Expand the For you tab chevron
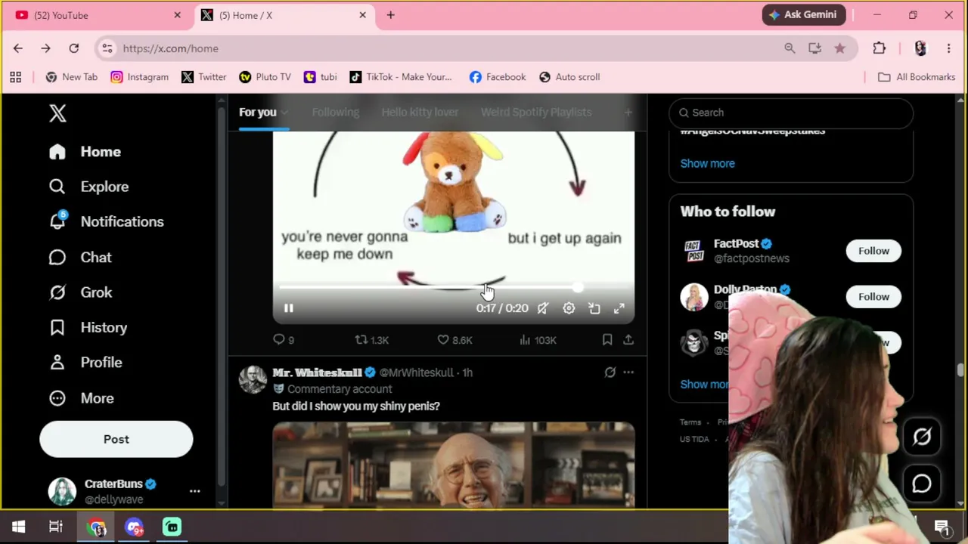968x544 pixels. pos(284,113)
